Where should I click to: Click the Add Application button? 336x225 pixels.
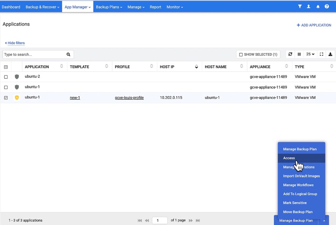tap(314, 25)
